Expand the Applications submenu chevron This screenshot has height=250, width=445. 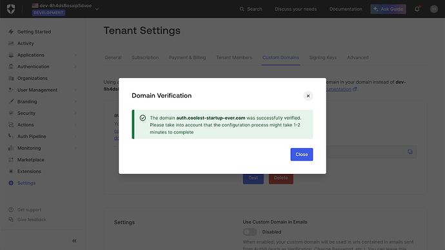tap(75, 55)
